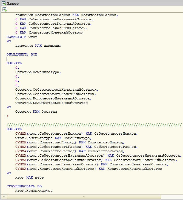Screen dimensions: 183x200
Task: Click ИЗ keyword above 'итог КАК итог'
Action: click(x=9, y=173)
